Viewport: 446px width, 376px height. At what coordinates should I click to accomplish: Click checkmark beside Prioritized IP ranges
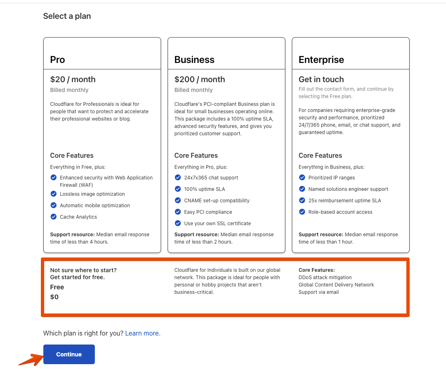(302, 177)
